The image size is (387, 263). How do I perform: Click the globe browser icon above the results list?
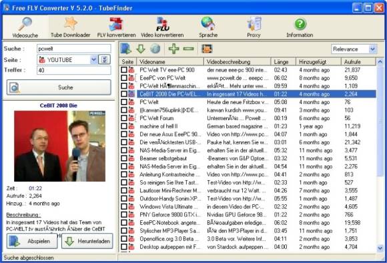(155, 49)
